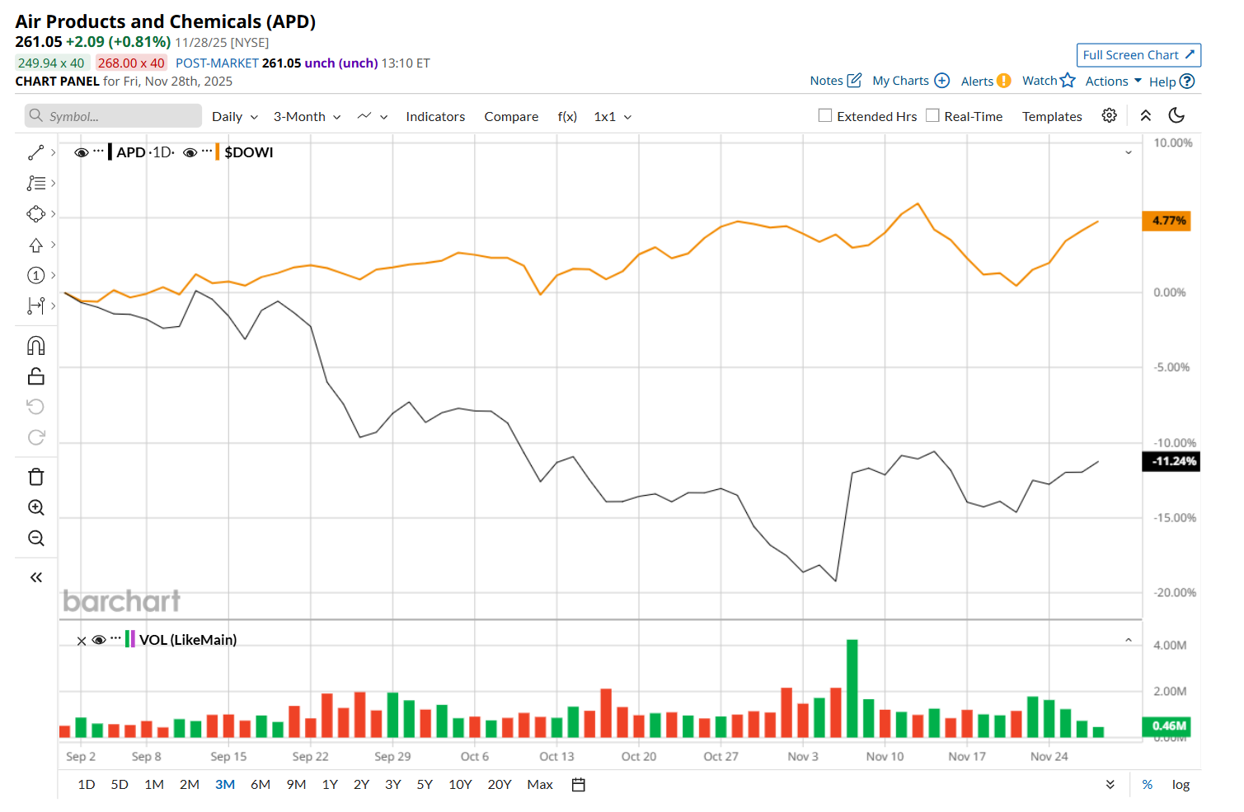Image resolution: width=1244 pixels, height=812 pixels.
Task: Focus the Symbol search field
Action: (113, 116)
